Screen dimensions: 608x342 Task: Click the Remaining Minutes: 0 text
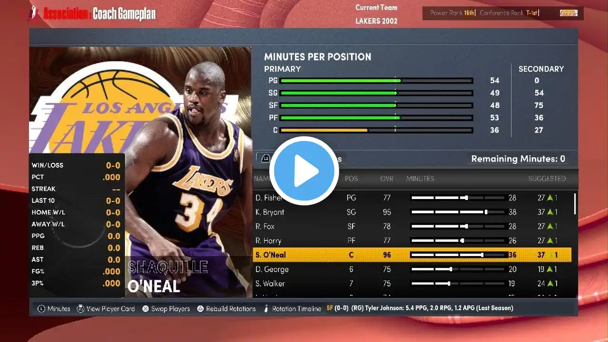518,159
